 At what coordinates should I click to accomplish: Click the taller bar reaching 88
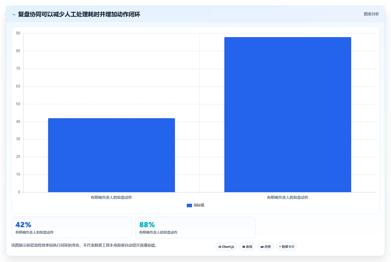tap(288, 114)
